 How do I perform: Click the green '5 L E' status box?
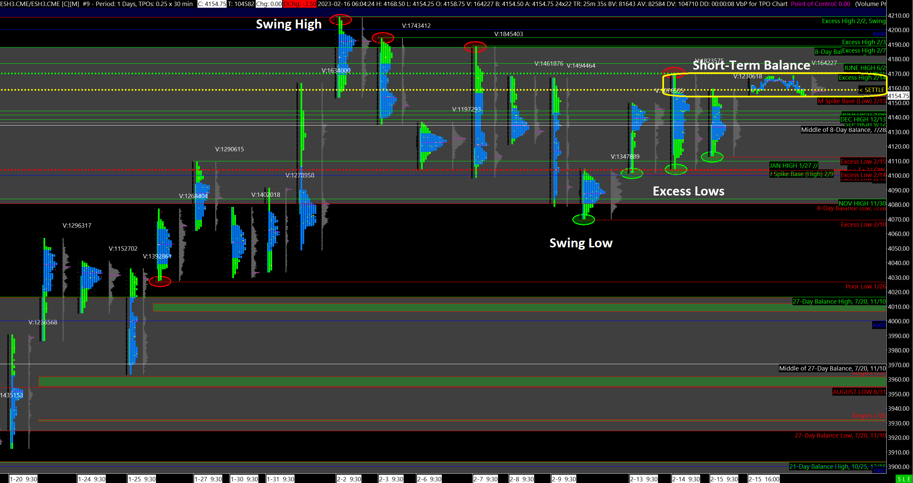(x=904, y=479)
